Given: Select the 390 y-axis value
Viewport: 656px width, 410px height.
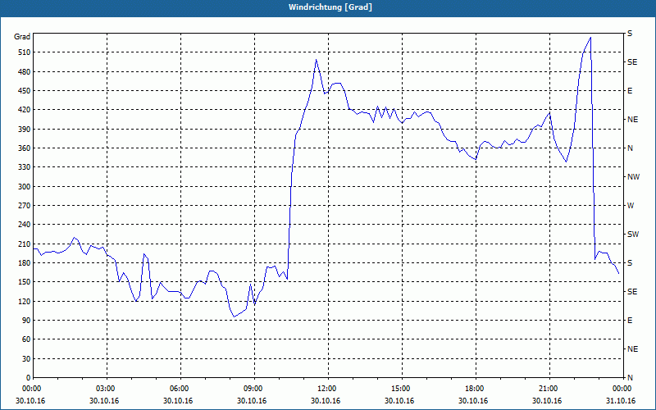Looking at the screenshot, I should click(25, 130).
